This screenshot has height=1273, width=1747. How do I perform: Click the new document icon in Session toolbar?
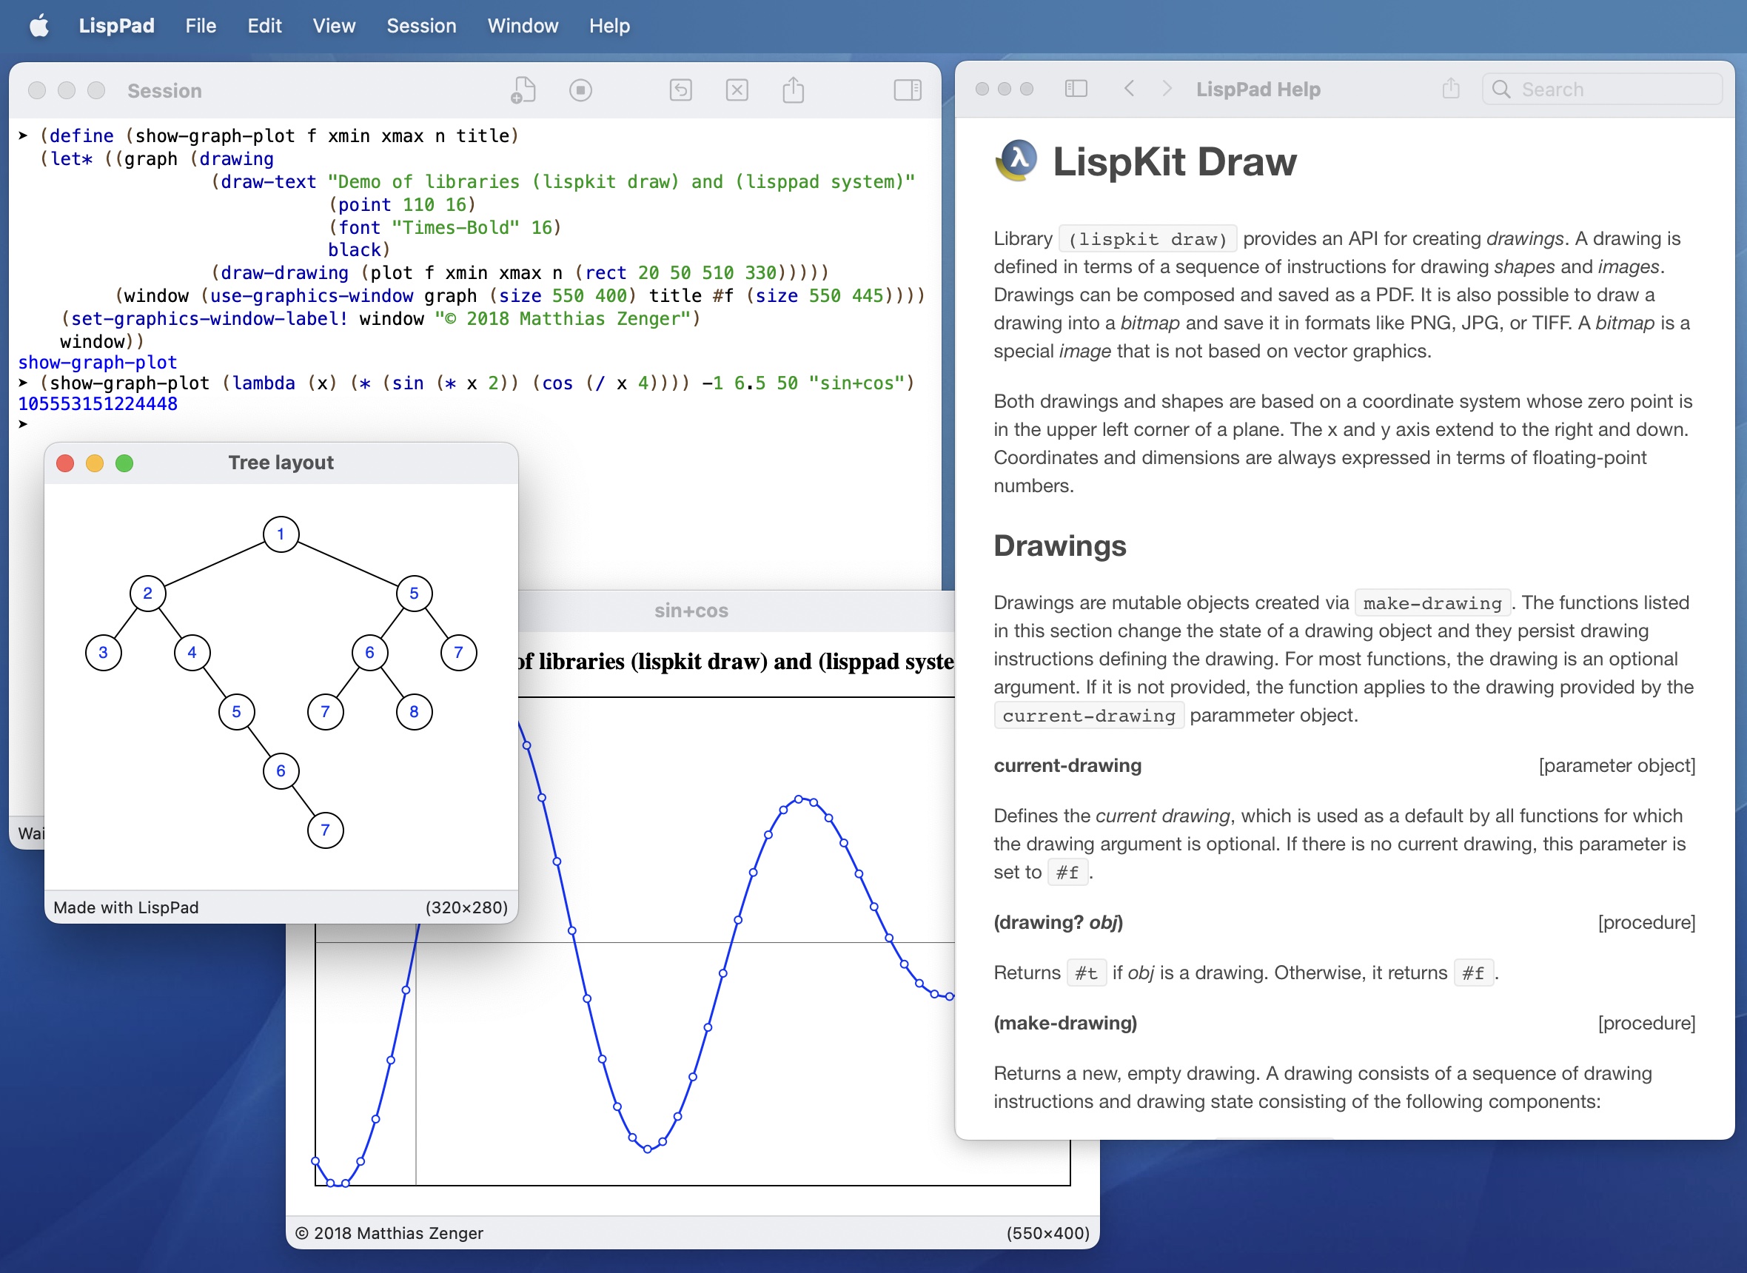(523, 90)
